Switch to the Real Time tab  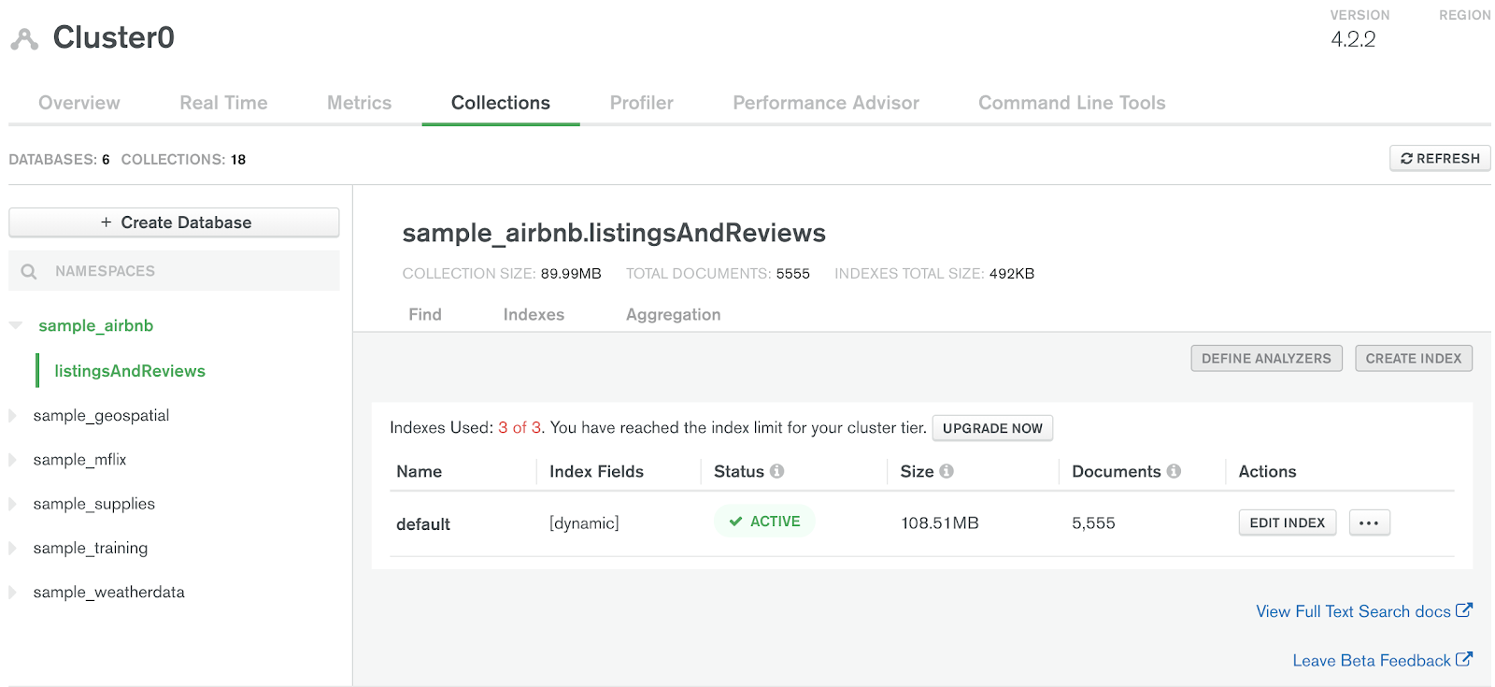click(223, 103)
